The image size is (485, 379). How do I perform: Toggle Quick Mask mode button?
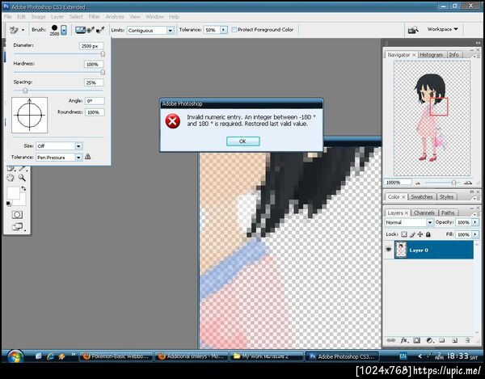(x=17, y=215)
